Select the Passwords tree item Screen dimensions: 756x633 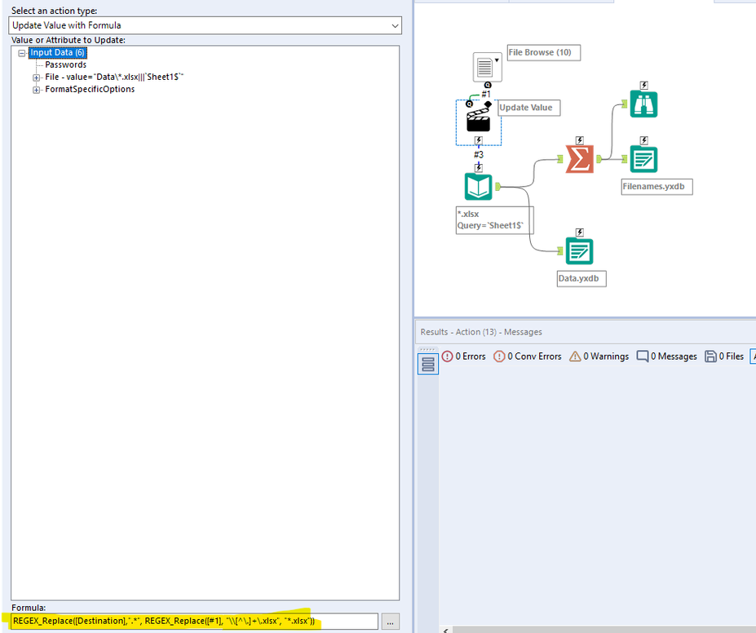pos(65,64)
